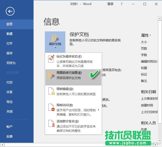The height and width of the screenshot is (147, 162).
Task: Click the 反馈 (Feedback) option
Action: tap(10, 136)
